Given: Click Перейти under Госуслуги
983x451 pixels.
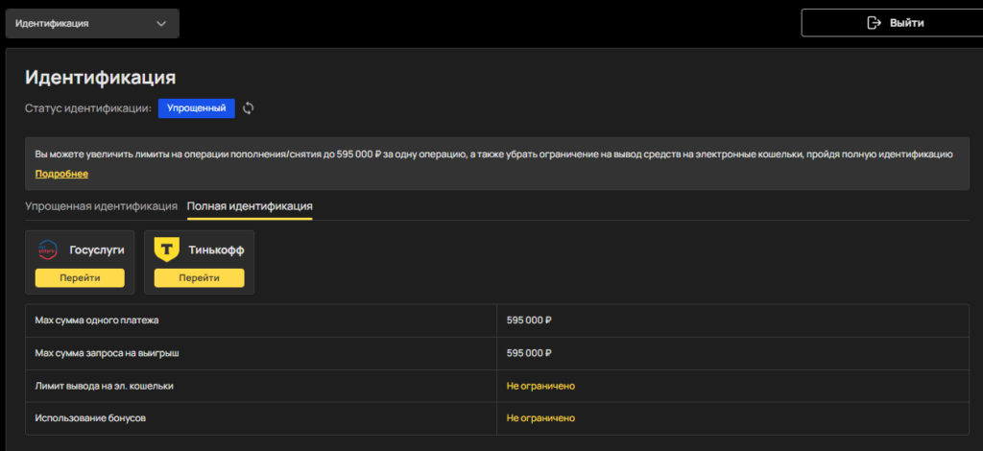Looking at the screenshot, I should 80,278.
